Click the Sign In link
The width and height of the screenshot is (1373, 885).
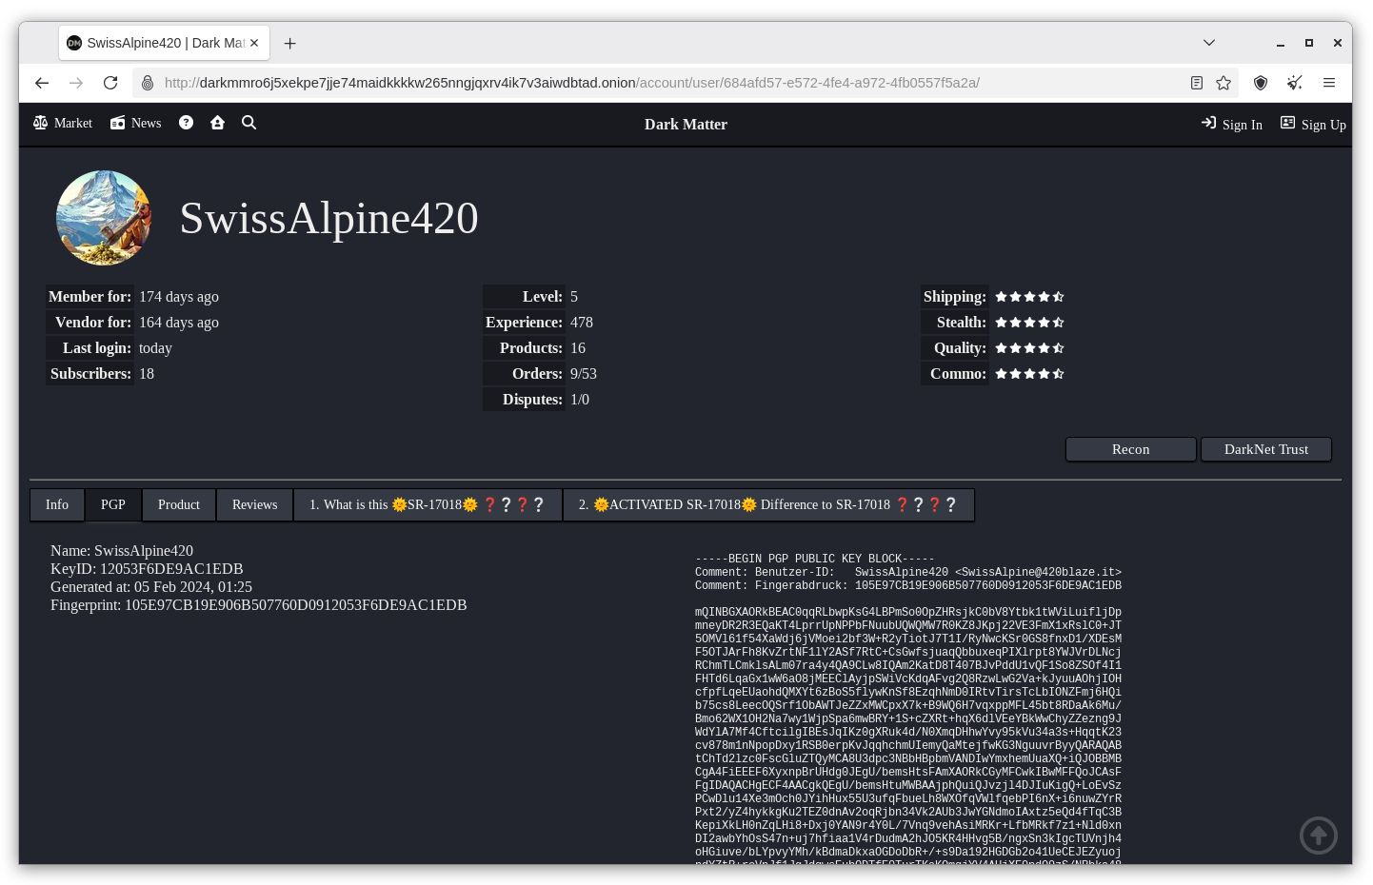(1232, 124)
